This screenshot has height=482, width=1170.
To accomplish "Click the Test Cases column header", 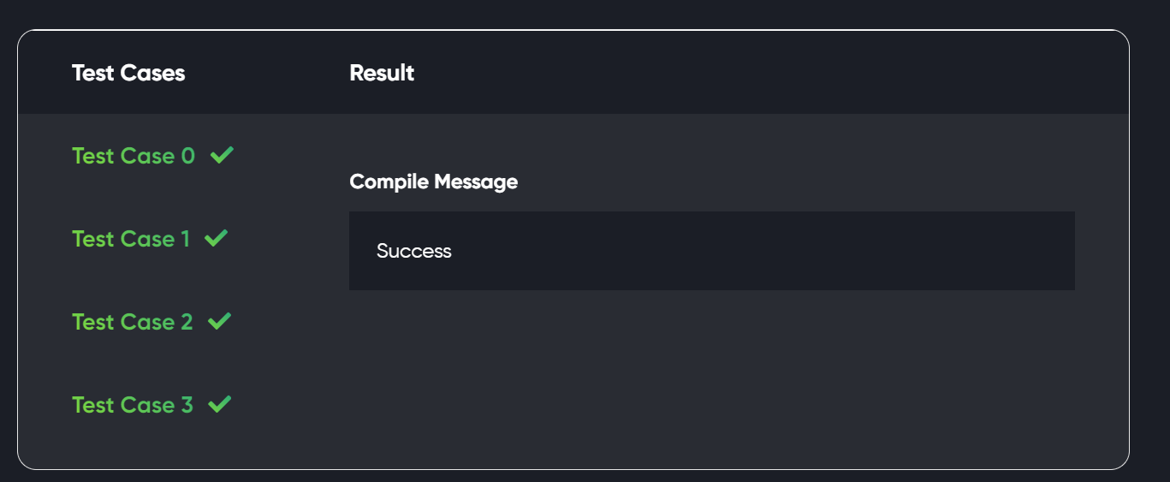I will [x=128, y=74].
